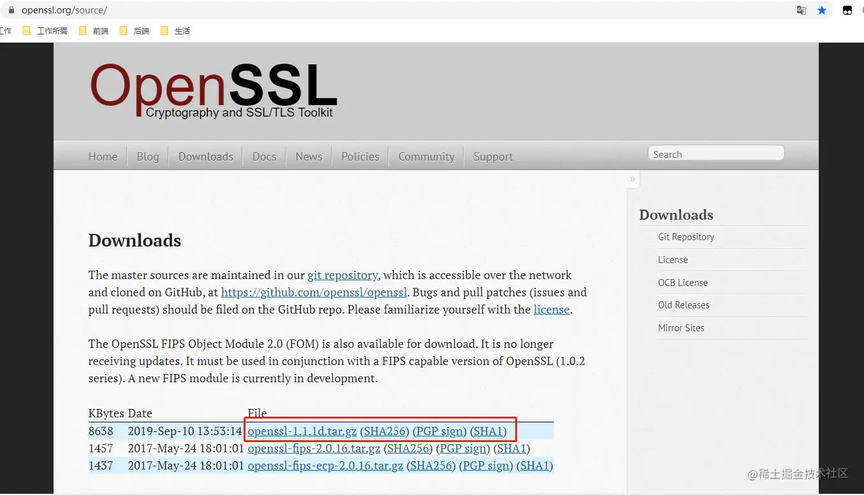Viewport: 864px width, 495px height.
Task: Open PGP sign link for openssl-fips-2.0.16.tar.gz
Action: (x=463, y=448)
